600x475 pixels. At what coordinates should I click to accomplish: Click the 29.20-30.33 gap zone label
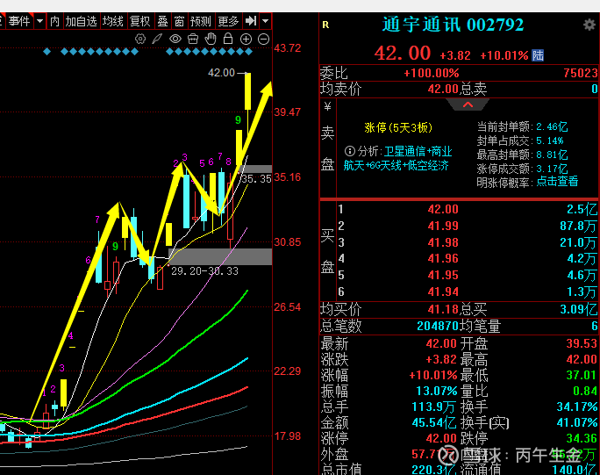204,271
